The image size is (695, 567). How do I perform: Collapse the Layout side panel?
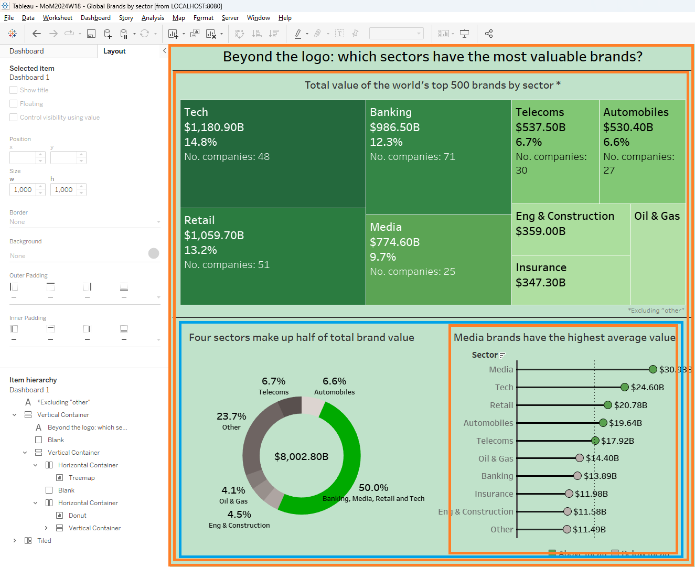[x=164, y=51]
